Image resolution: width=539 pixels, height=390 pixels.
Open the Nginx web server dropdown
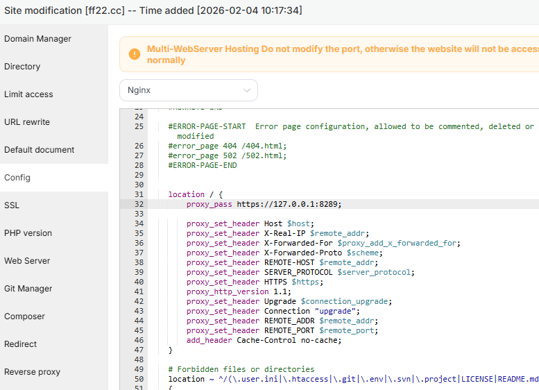(188, 90)
